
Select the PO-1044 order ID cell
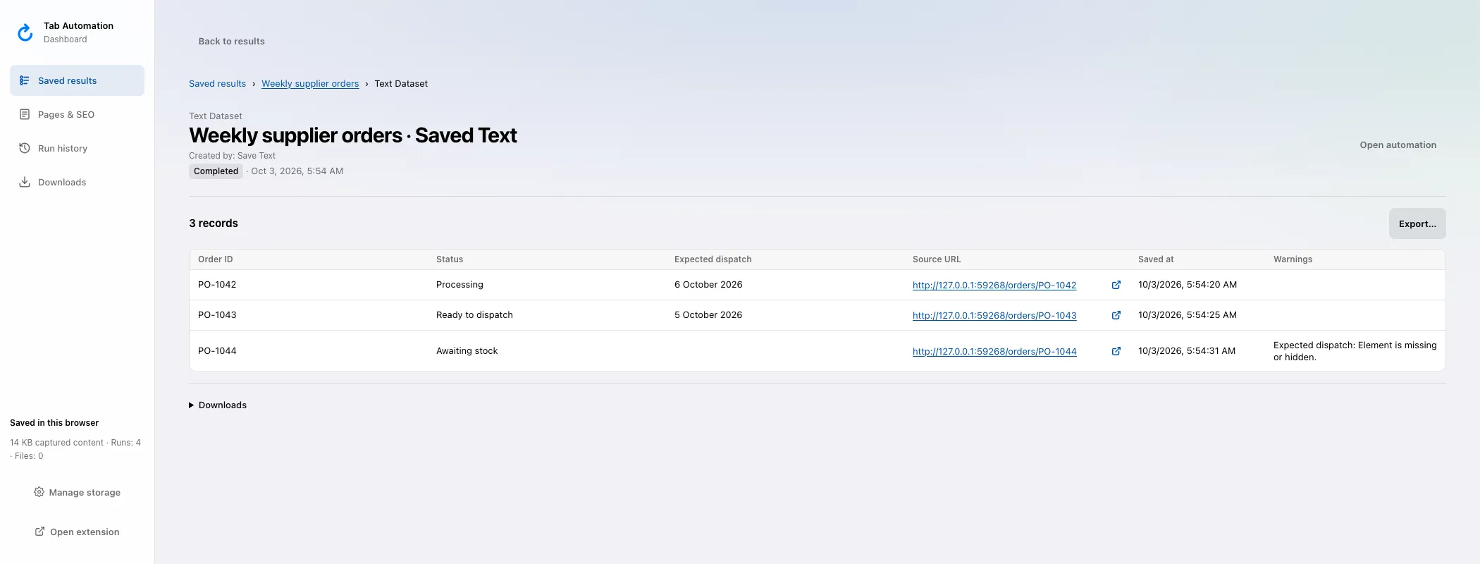(217, 351)
